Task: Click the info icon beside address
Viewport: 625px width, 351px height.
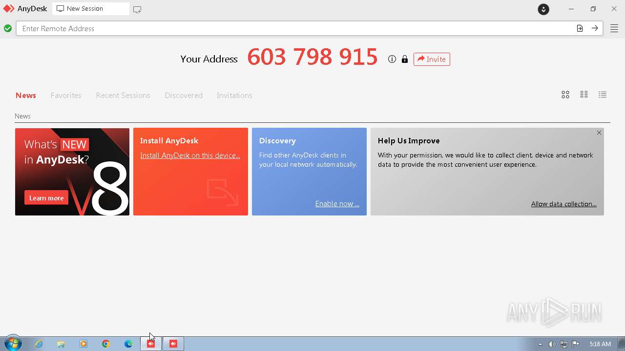Action: pyautogui.click(x=392, y=59)
